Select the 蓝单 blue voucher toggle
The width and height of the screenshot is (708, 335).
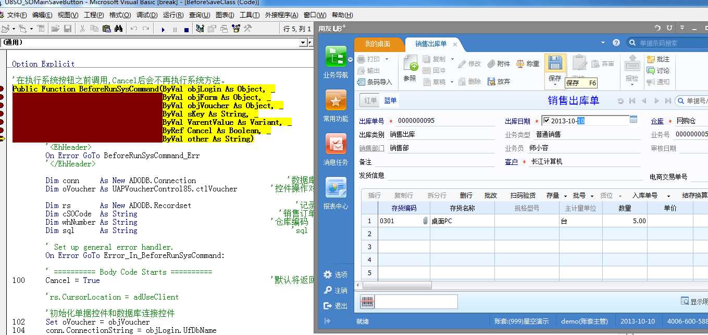390,100
